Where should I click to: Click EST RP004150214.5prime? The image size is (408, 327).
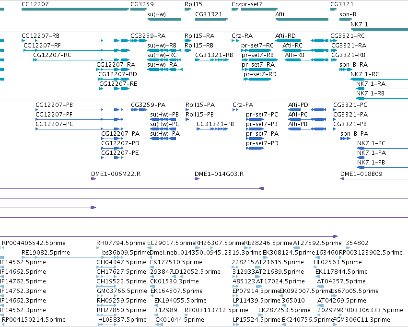34,320
